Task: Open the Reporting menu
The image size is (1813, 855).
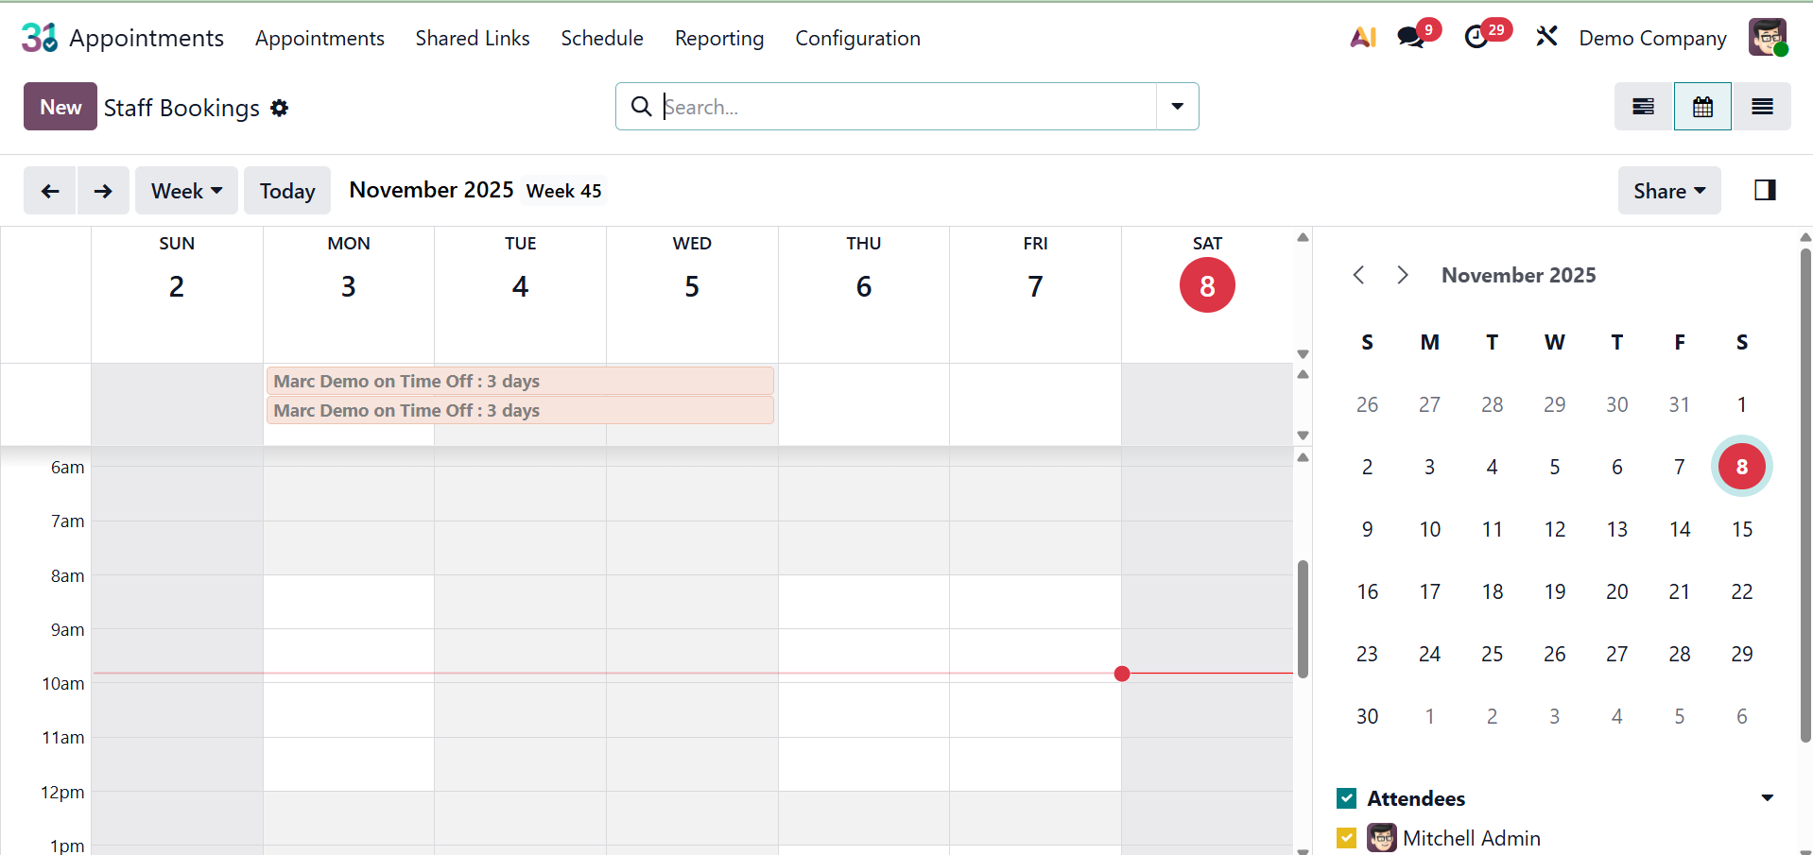Action: pos(719,39)
